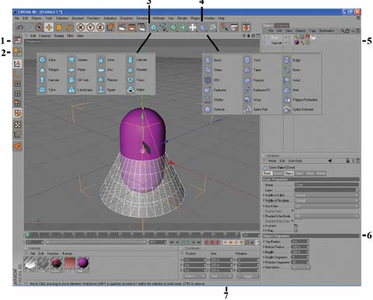Choose the Twist deformer from the palette
The height and width of the screenshot is (300, 373).
click(253, 60)
